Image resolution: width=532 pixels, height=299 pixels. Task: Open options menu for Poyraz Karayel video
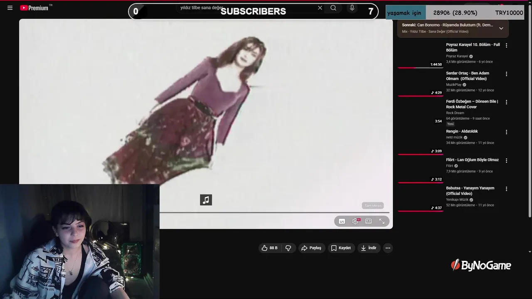coord(506,45)
